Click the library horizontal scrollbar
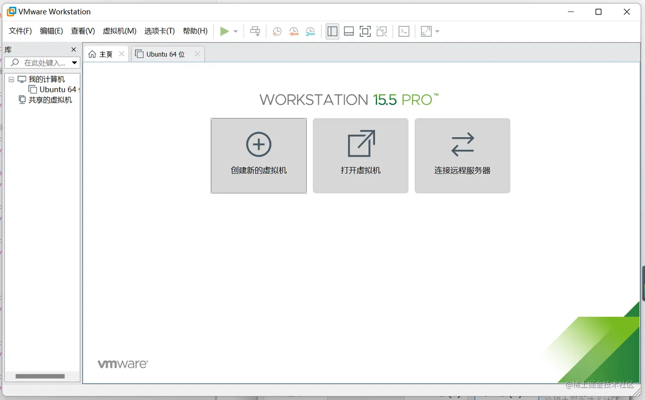Screen dimensions: 645x400 pyautogui.click(x=40, y=376)
